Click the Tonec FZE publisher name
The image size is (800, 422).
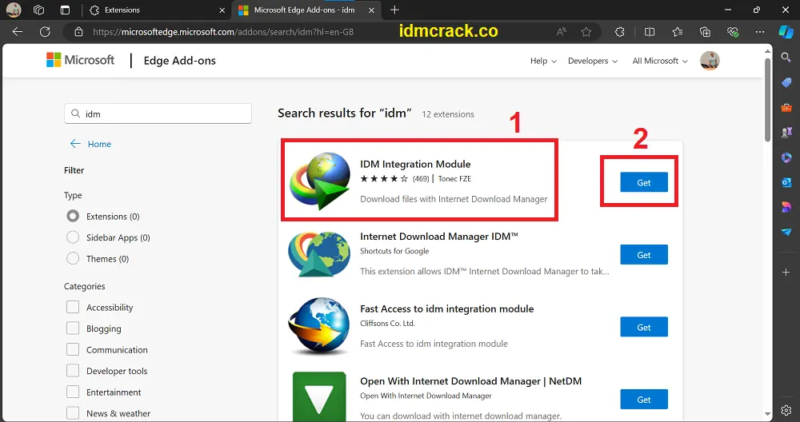coord(454,179)
